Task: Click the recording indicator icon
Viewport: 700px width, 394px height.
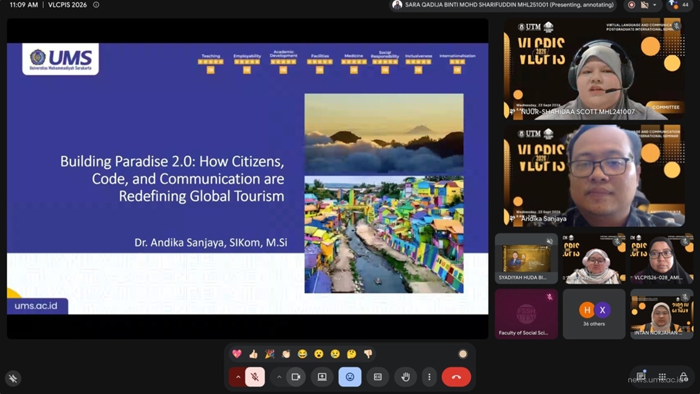Action: pos(631,5)
